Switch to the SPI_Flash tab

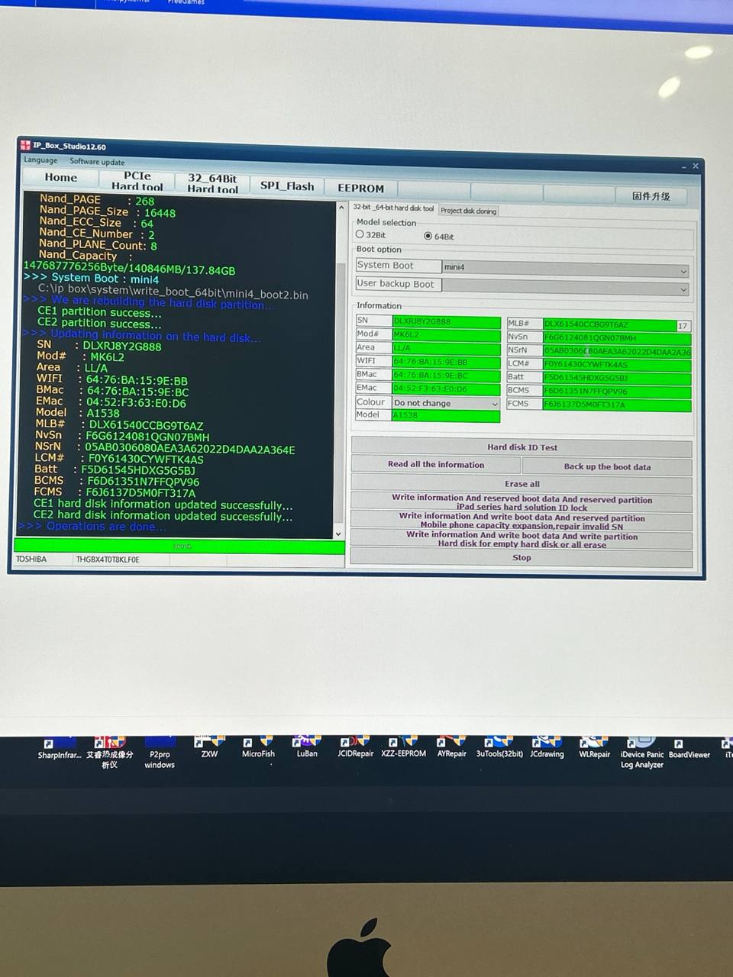(287, 185)
